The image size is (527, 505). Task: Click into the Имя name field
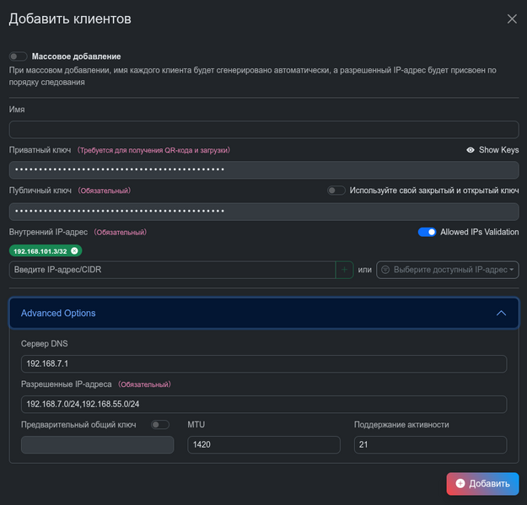[263, 130]
